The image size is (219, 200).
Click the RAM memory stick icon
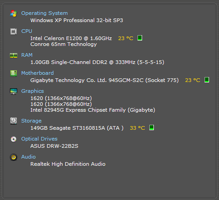point(14,55)
